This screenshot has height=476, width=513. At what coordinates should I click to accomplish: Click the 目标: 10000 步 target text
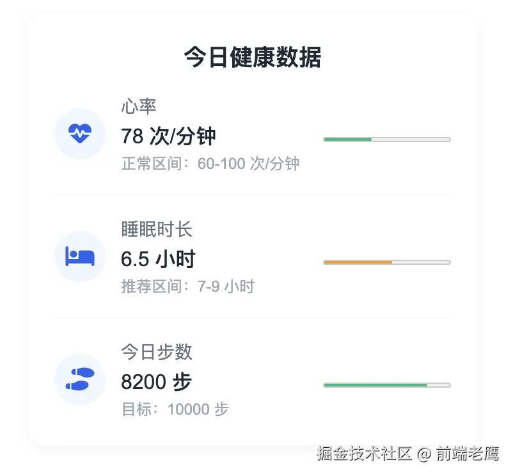tap(175, 408)
